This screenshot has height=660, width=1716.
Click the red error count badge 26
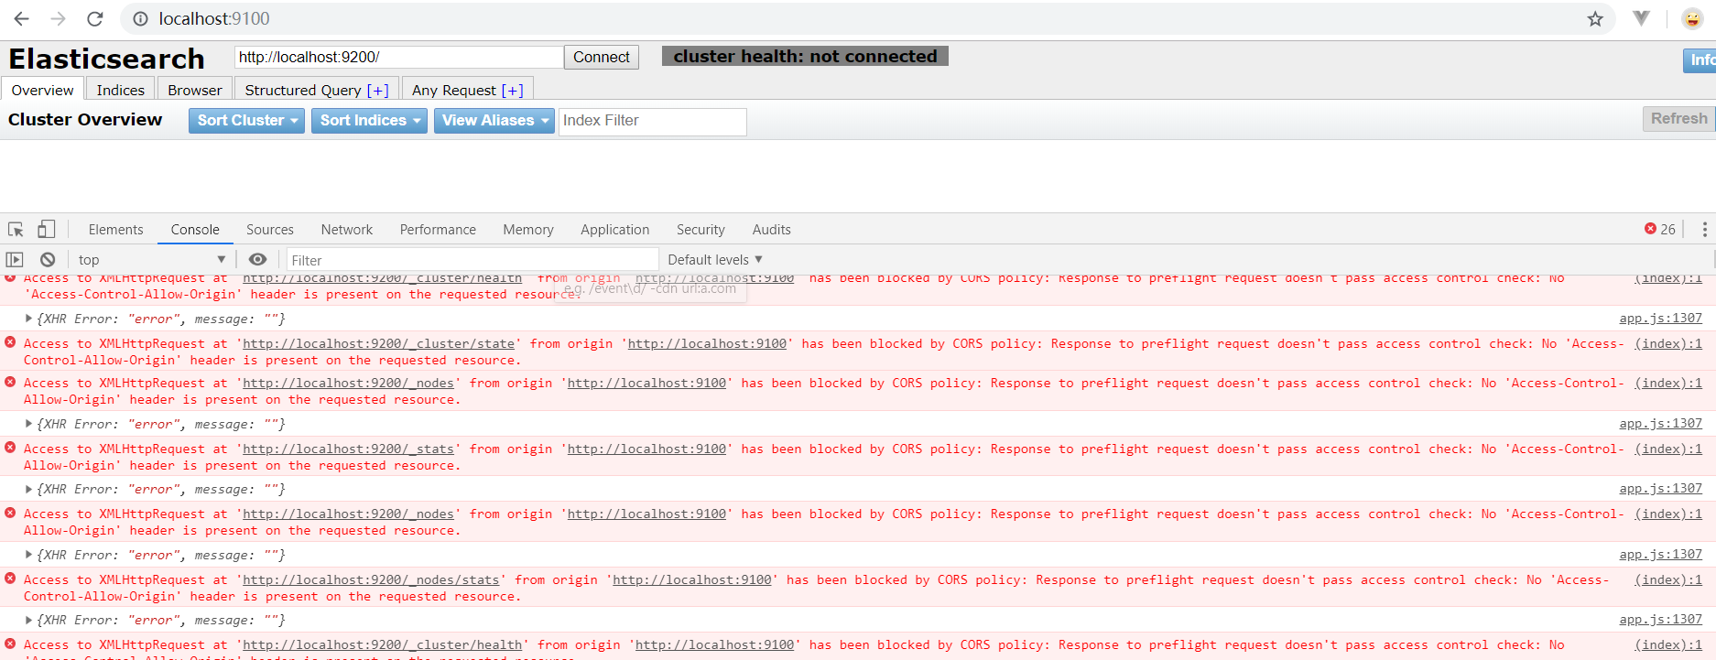click(1660, 229)
